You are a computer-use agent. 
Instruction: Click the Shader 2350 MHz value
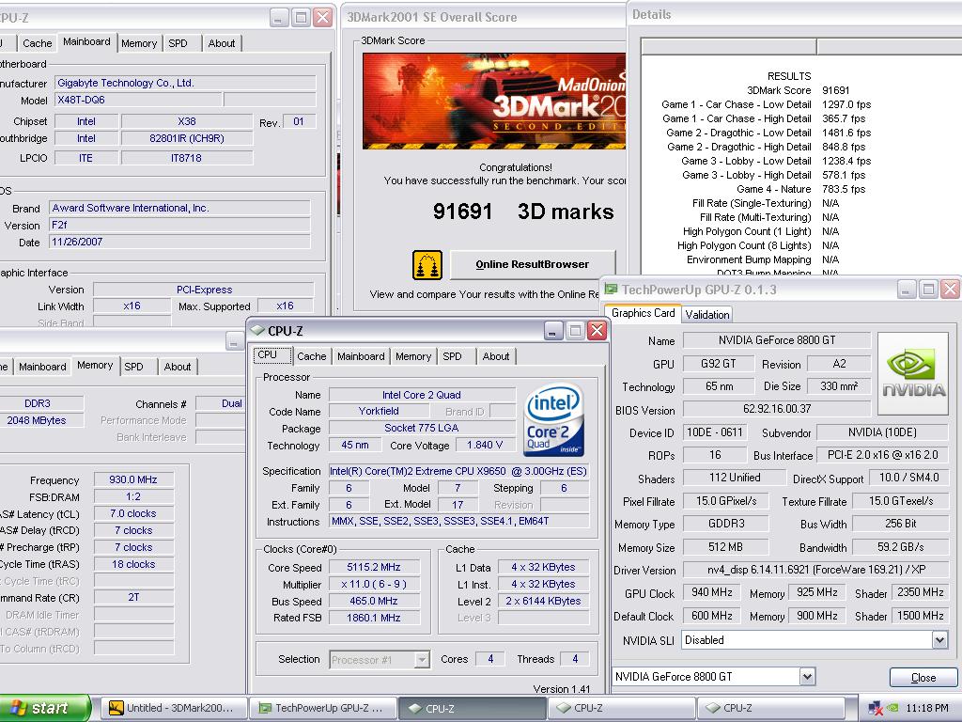point(921,592)
